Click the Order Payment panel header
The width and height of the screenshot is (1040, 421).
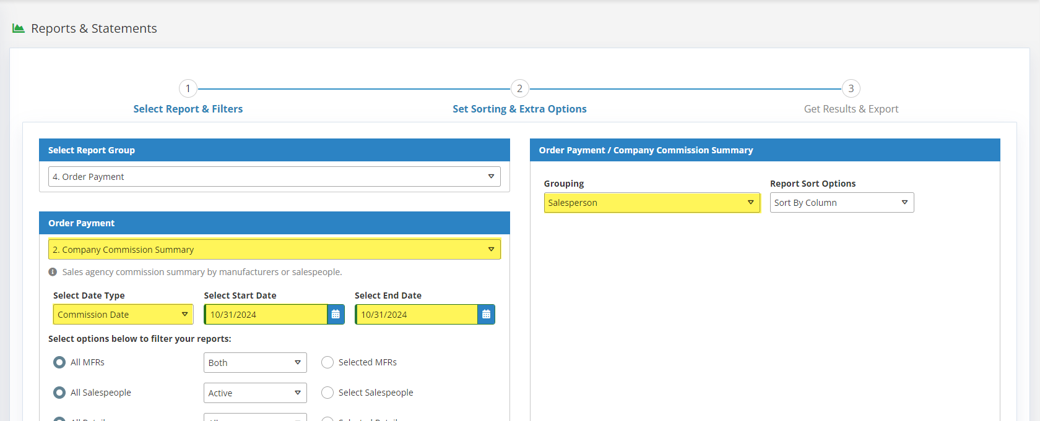274,223
